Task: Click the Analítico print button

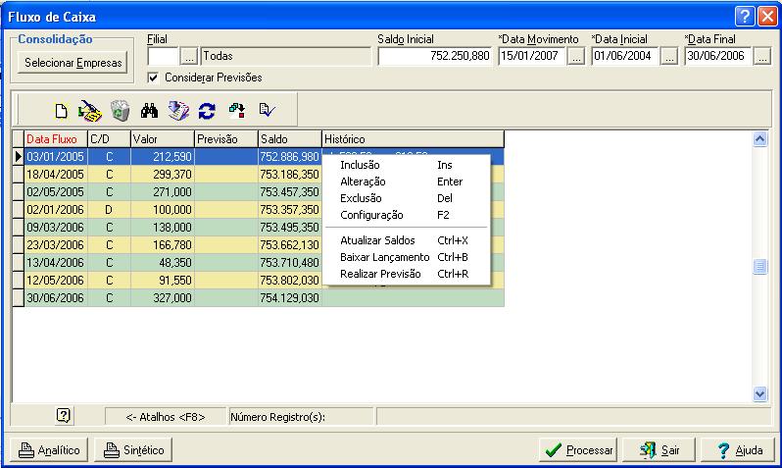Action: coord(49,450)
